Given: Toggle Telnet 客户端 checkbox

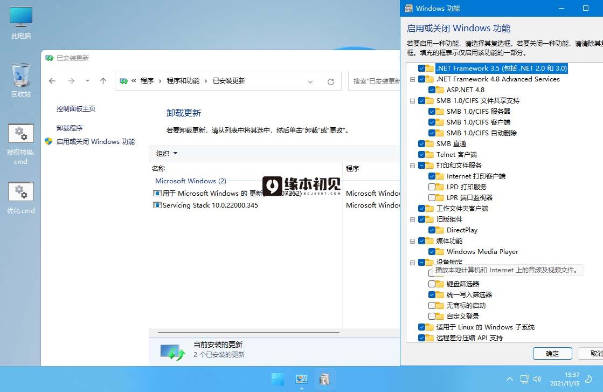Looking at the screenshot, I should click(421, 155).
